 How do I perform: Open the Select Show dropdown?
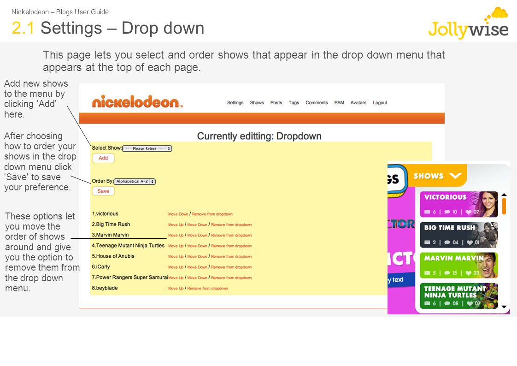tap(147, 148)
